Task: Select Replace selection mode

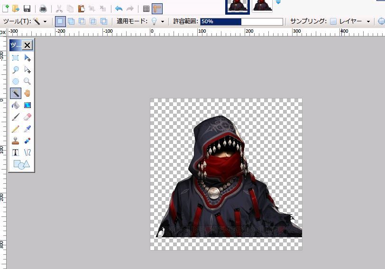Action: (x=60, y=22)
